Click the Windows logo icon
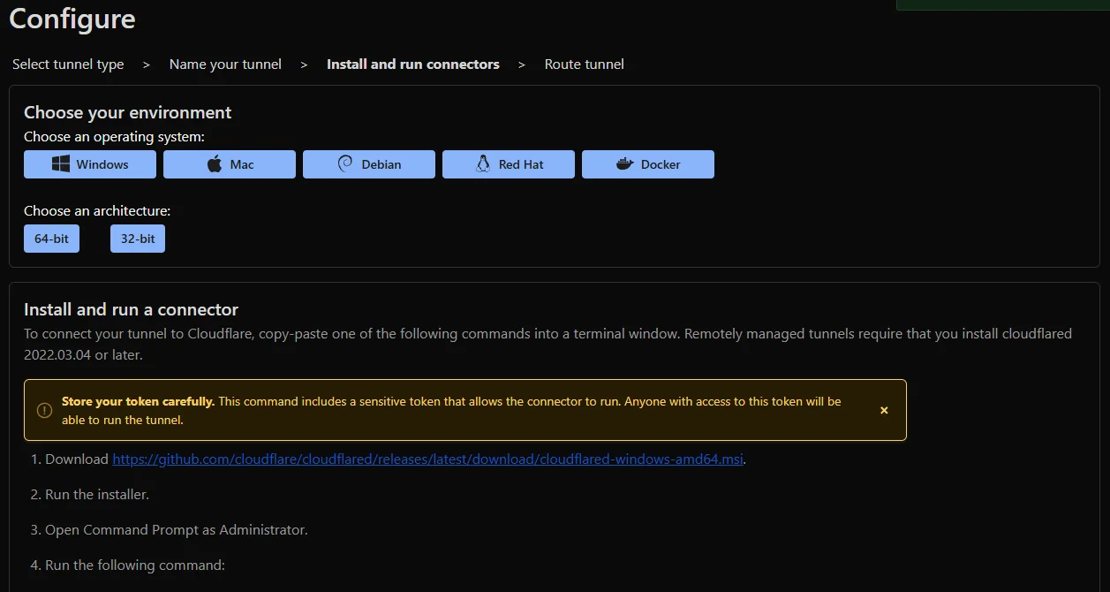This screenshot has width=1110, height=592. pos(61,164)
